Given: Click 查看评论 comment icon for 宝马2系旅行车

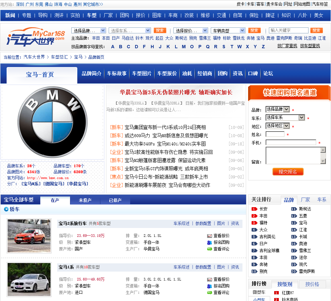Looking at the screenshot, I should [x=209, y=249].
